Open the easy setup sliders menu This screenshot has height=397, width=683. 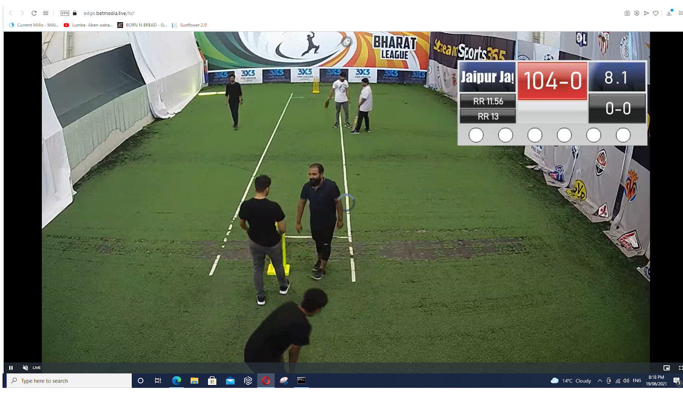[680, 13]
